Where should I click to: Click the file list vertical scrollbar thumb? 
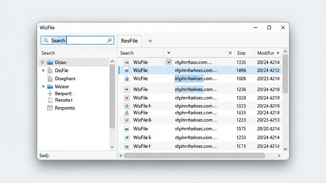285,74
